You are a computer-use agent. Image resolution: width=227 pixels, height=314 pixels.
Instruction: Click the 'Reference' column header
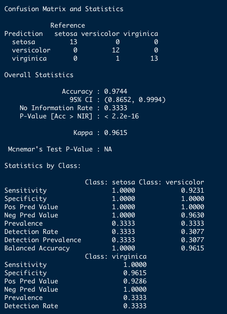tap(67, 25)
